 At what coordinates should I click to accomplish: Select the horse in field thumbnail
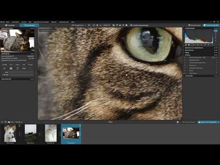pyautogui.click(x=31, y=133)
